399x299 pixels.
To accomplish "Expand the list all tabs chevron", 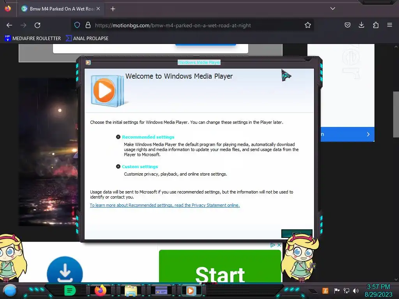I will click(x=333, y=9).
